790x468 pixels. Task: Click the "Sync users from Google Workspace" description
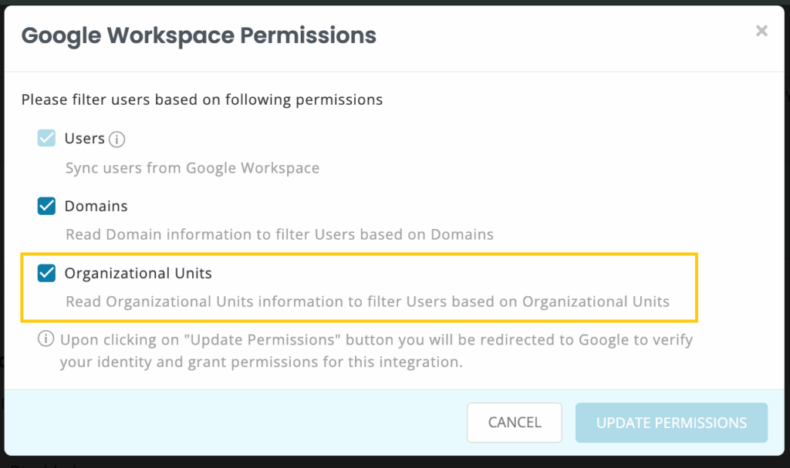click(x=192, y=168)
